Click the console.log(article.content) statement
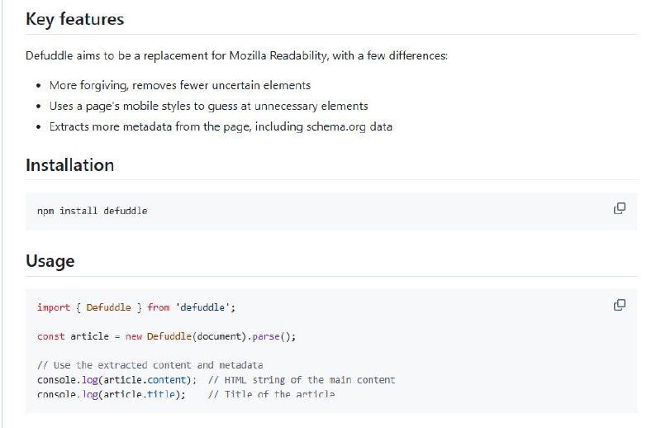This screenshot has height=428, width=661. click(x=117, y=380)
